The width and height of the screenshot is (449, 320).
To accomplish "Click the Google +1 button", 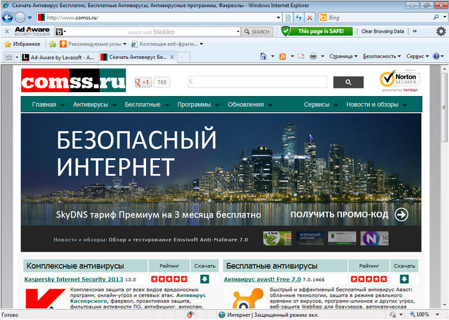I will pyautogui.click(x=143, y=83).
